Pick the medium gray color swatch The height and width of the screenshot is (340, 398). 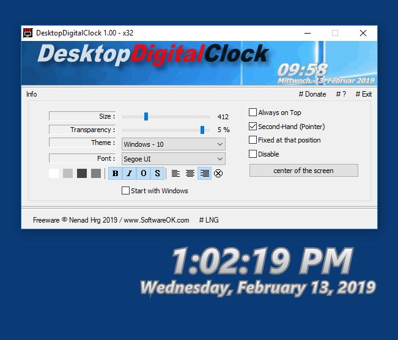point(96,174)
